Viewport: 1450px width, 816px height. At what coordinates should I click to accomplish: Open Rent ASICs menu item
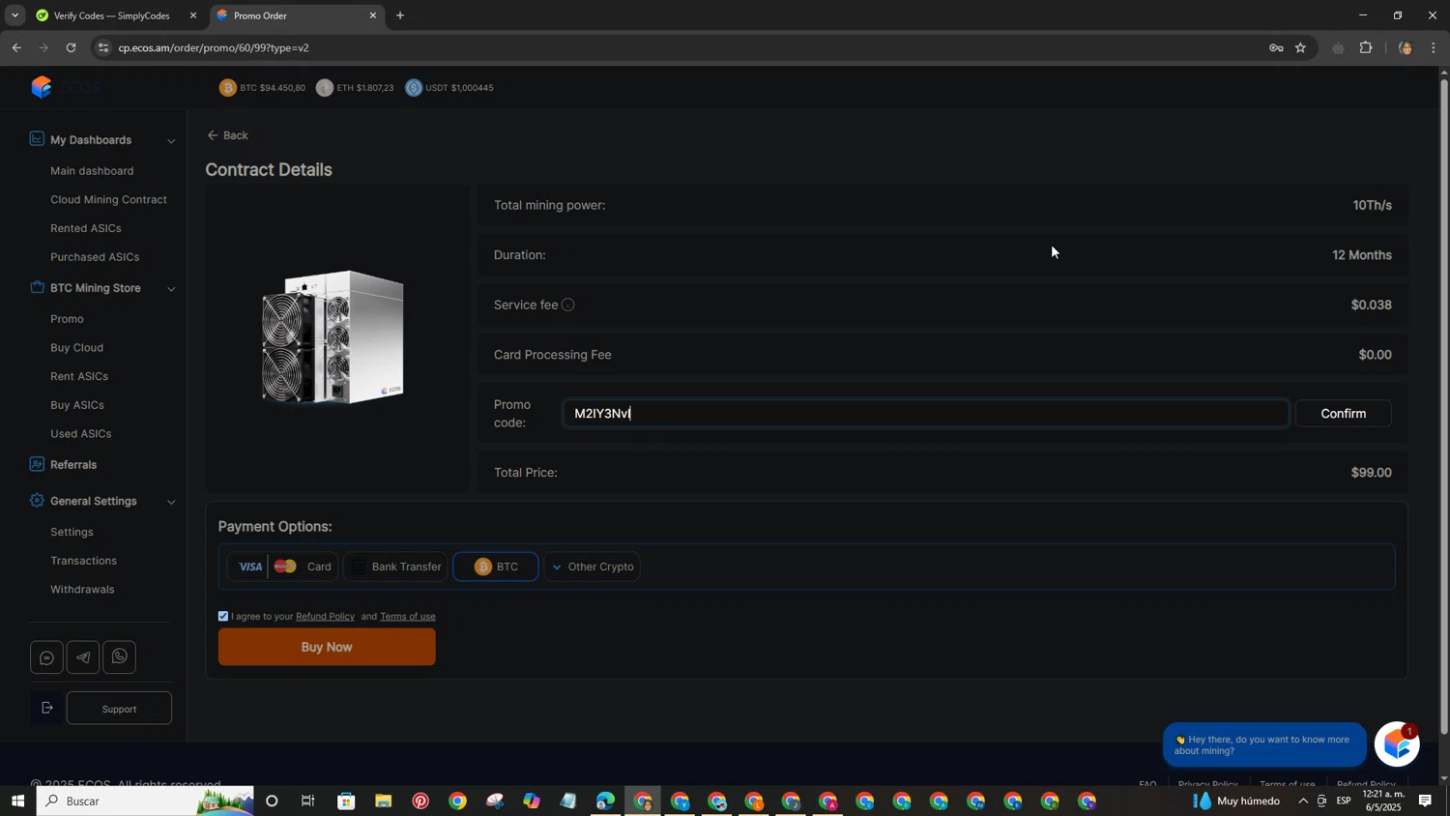[x=79, y=376]
